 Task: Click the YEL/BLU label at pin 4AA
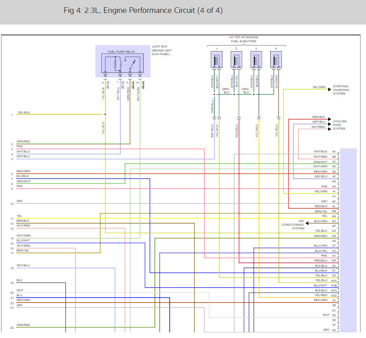(321, 280)
